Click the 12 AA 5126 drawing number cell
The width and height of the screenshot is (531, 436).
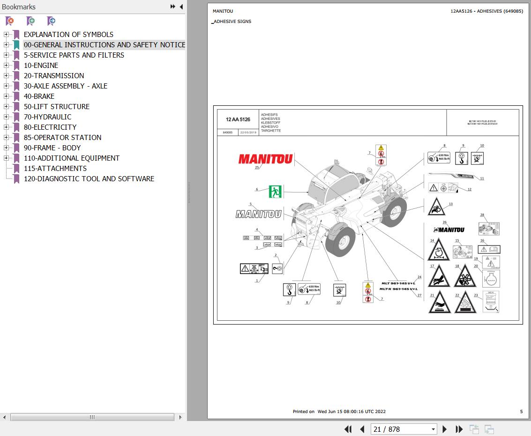tap(238, 119)
